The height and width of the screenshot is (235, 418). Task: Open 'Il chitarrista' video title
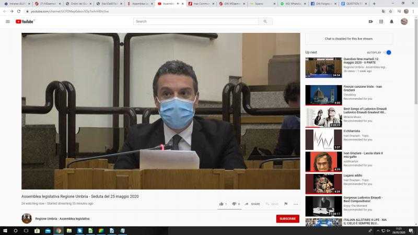click(352, 131)
